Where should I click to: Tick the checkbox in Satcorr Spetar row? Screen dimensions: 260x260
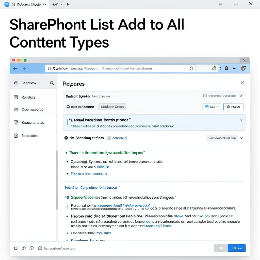205,96
